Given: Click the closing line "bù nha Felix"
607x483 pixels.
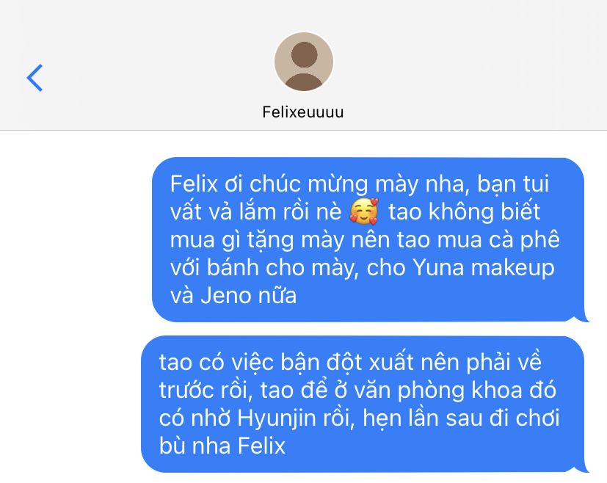Looking at the screenshot, I should point(222,446).
